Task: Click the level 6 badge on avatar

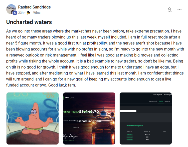Action: point(15,13)
